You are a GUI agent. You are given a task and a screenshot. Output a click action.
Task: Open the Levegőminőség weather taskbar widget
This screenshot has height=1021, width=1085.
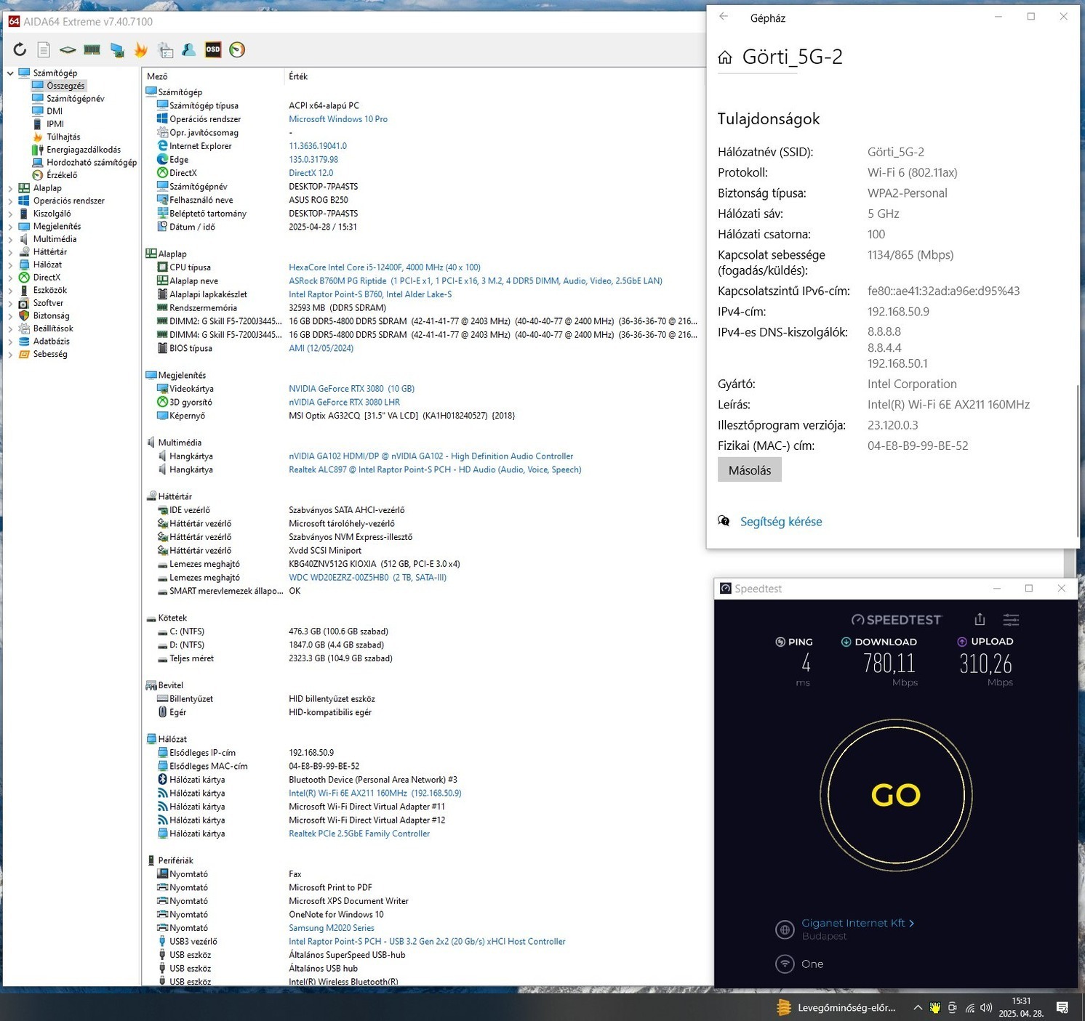(x=837, y=1008)
